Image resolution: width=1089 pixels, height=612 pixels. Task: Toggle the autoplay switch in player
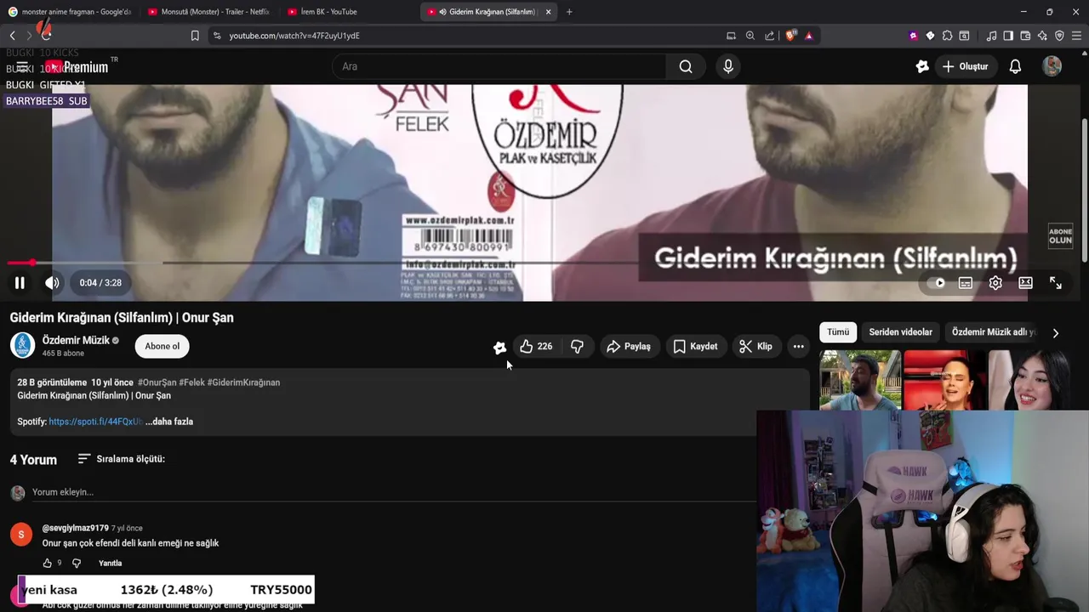[x=938, y=283]
